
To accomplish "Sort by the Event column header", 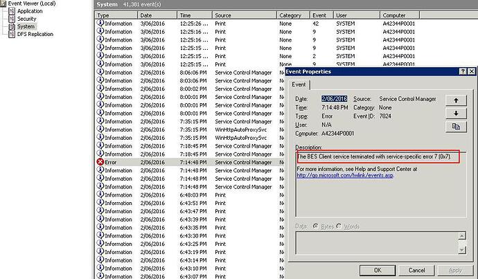I will tap(321, 15).
